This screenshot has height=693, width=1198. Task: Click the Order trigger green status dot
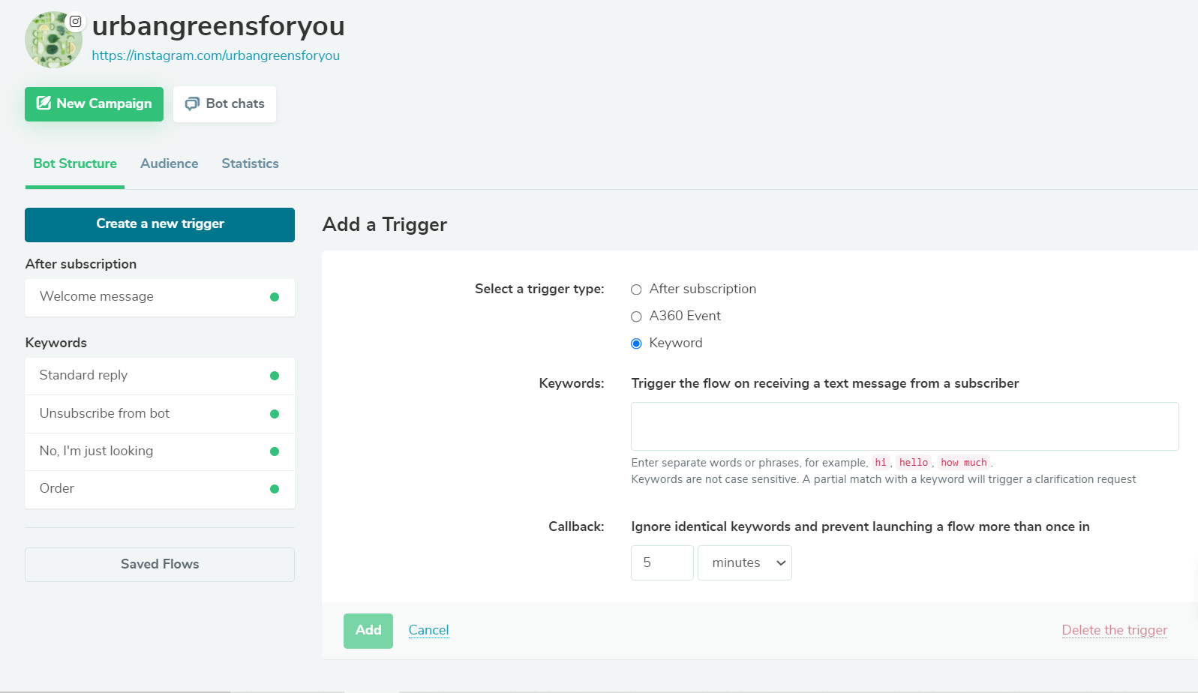click(275, 489)
